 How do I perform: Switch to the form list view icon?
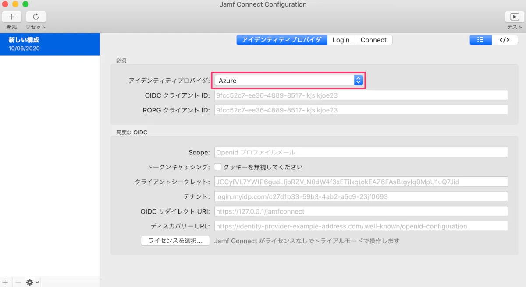[480, 40]
